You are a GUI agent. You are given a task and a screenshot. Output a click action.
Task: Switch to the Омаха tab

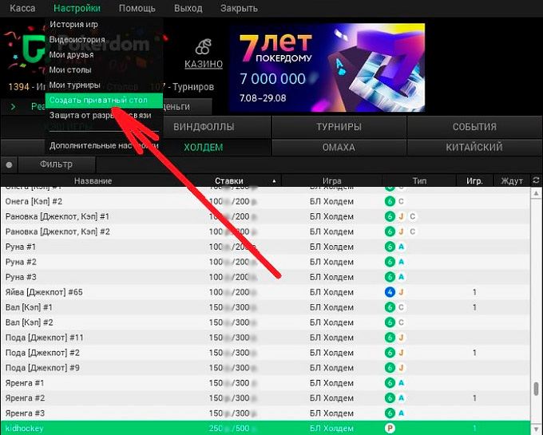point(339,147)
